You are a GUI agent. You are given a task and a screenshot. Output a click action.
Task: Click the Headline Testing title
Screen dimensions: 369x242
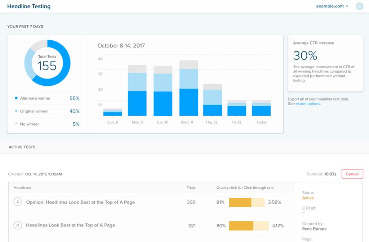pos(29,6)
